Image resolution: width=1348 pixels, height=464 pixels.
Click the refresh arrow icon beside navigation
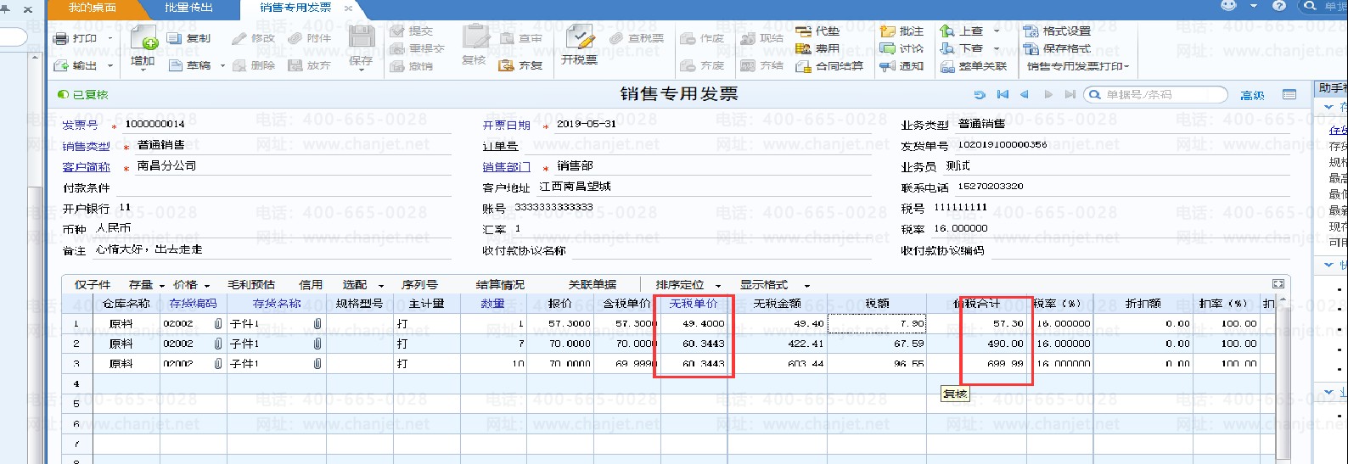980,95
